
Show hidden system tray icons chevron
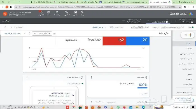tap(38, 107)
